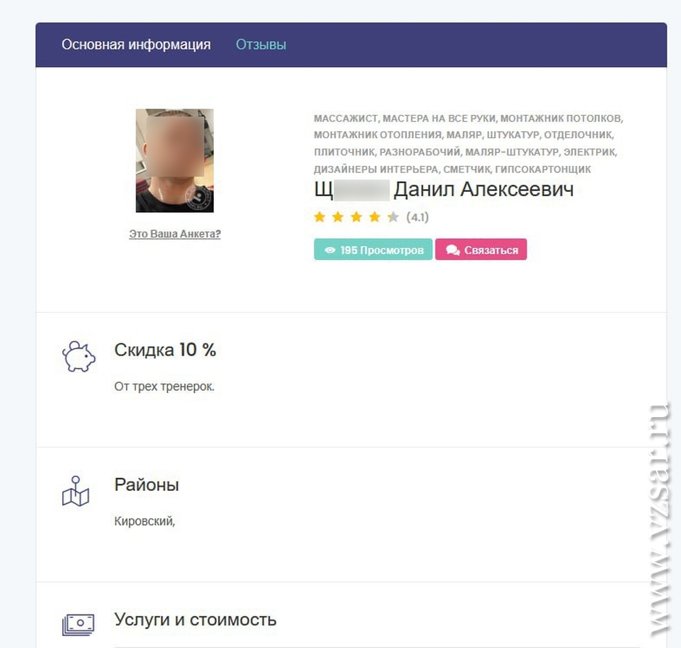
Task: Click the third gold rating star
Action: 356,216
